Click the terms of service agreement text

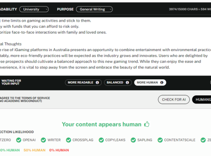pyautogui.click(x=25, y=99)
